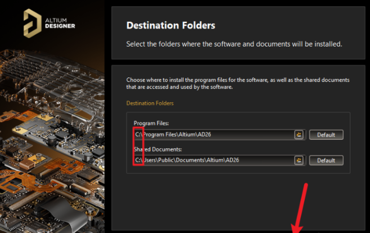The height and width of the screenshot is (233, 370).
Task: Select the orange Destination Folders section label
Action: point(150,103)
